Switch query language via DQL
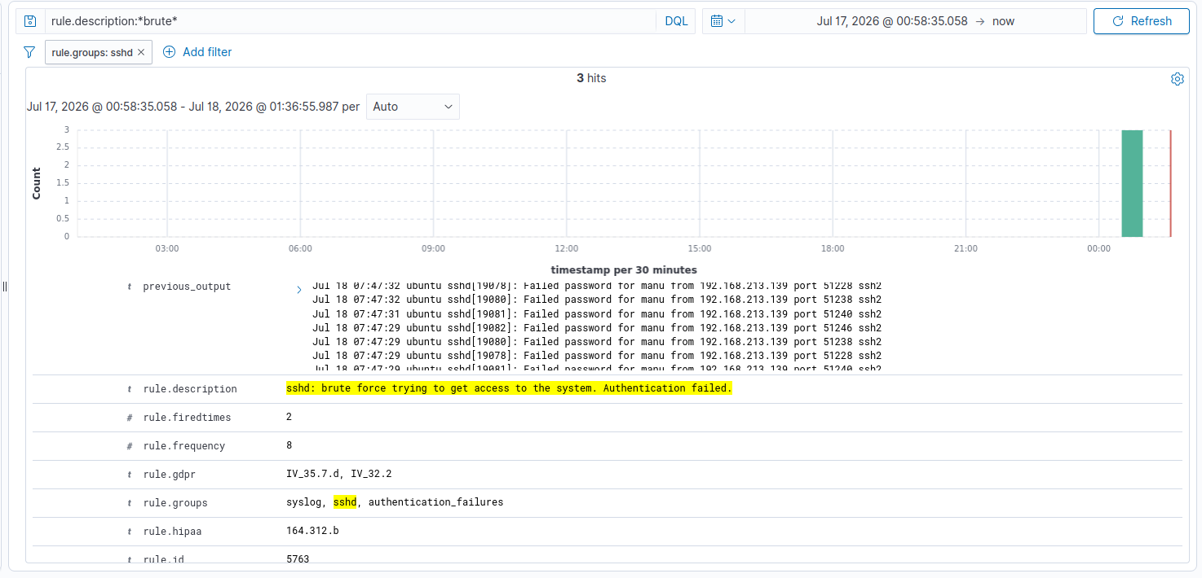This screenshot has width=1202, height=578. (x=676, y=21)
